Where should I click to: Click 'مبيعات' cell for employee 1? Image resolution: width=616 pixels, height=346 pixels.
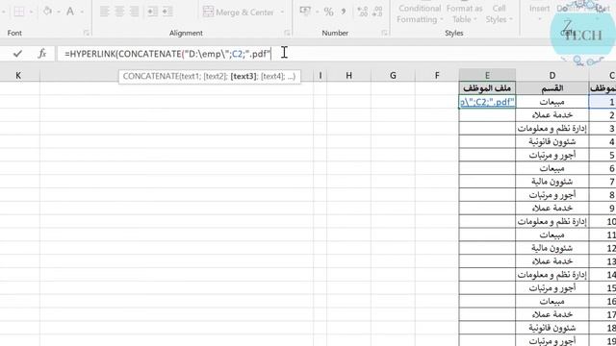pos(552,102)
